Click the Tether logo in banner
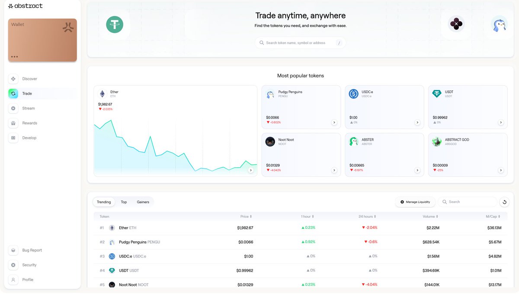The height and width of the screenshot is (295, 519). [115, 24]
